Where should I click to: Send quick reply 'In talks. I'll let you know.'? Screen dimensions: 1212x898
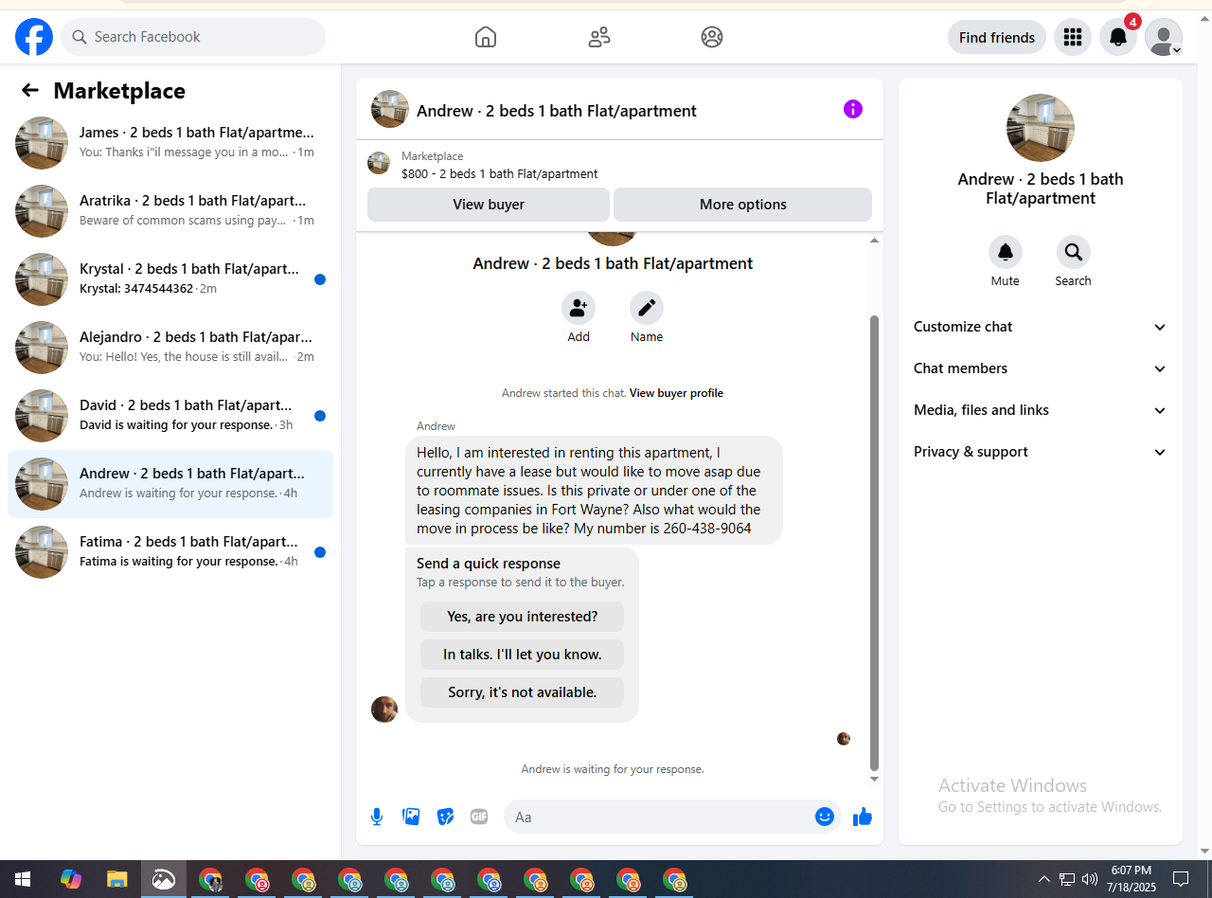(x=522, y=655)
